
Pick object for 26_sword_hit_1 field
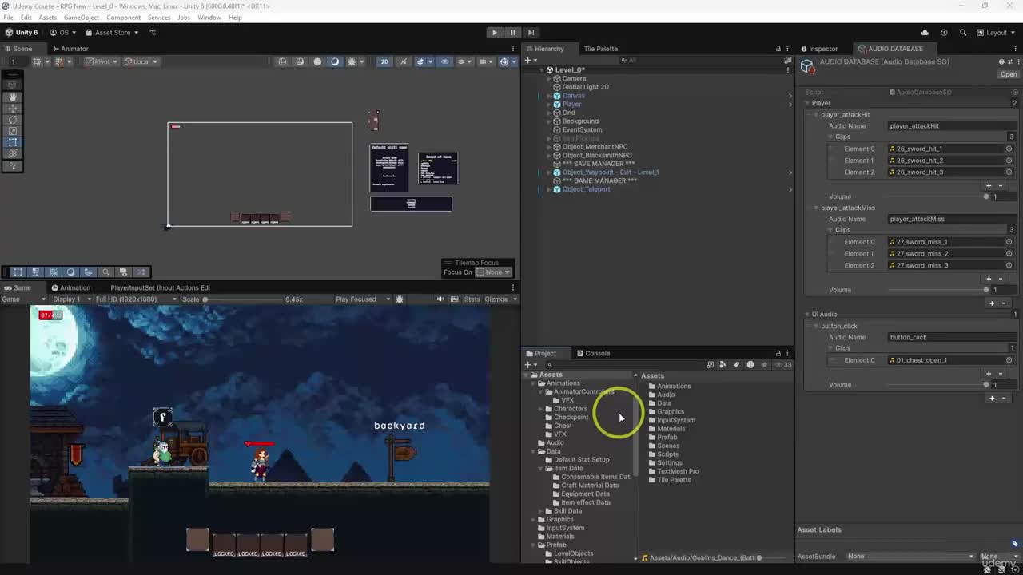1009,149
